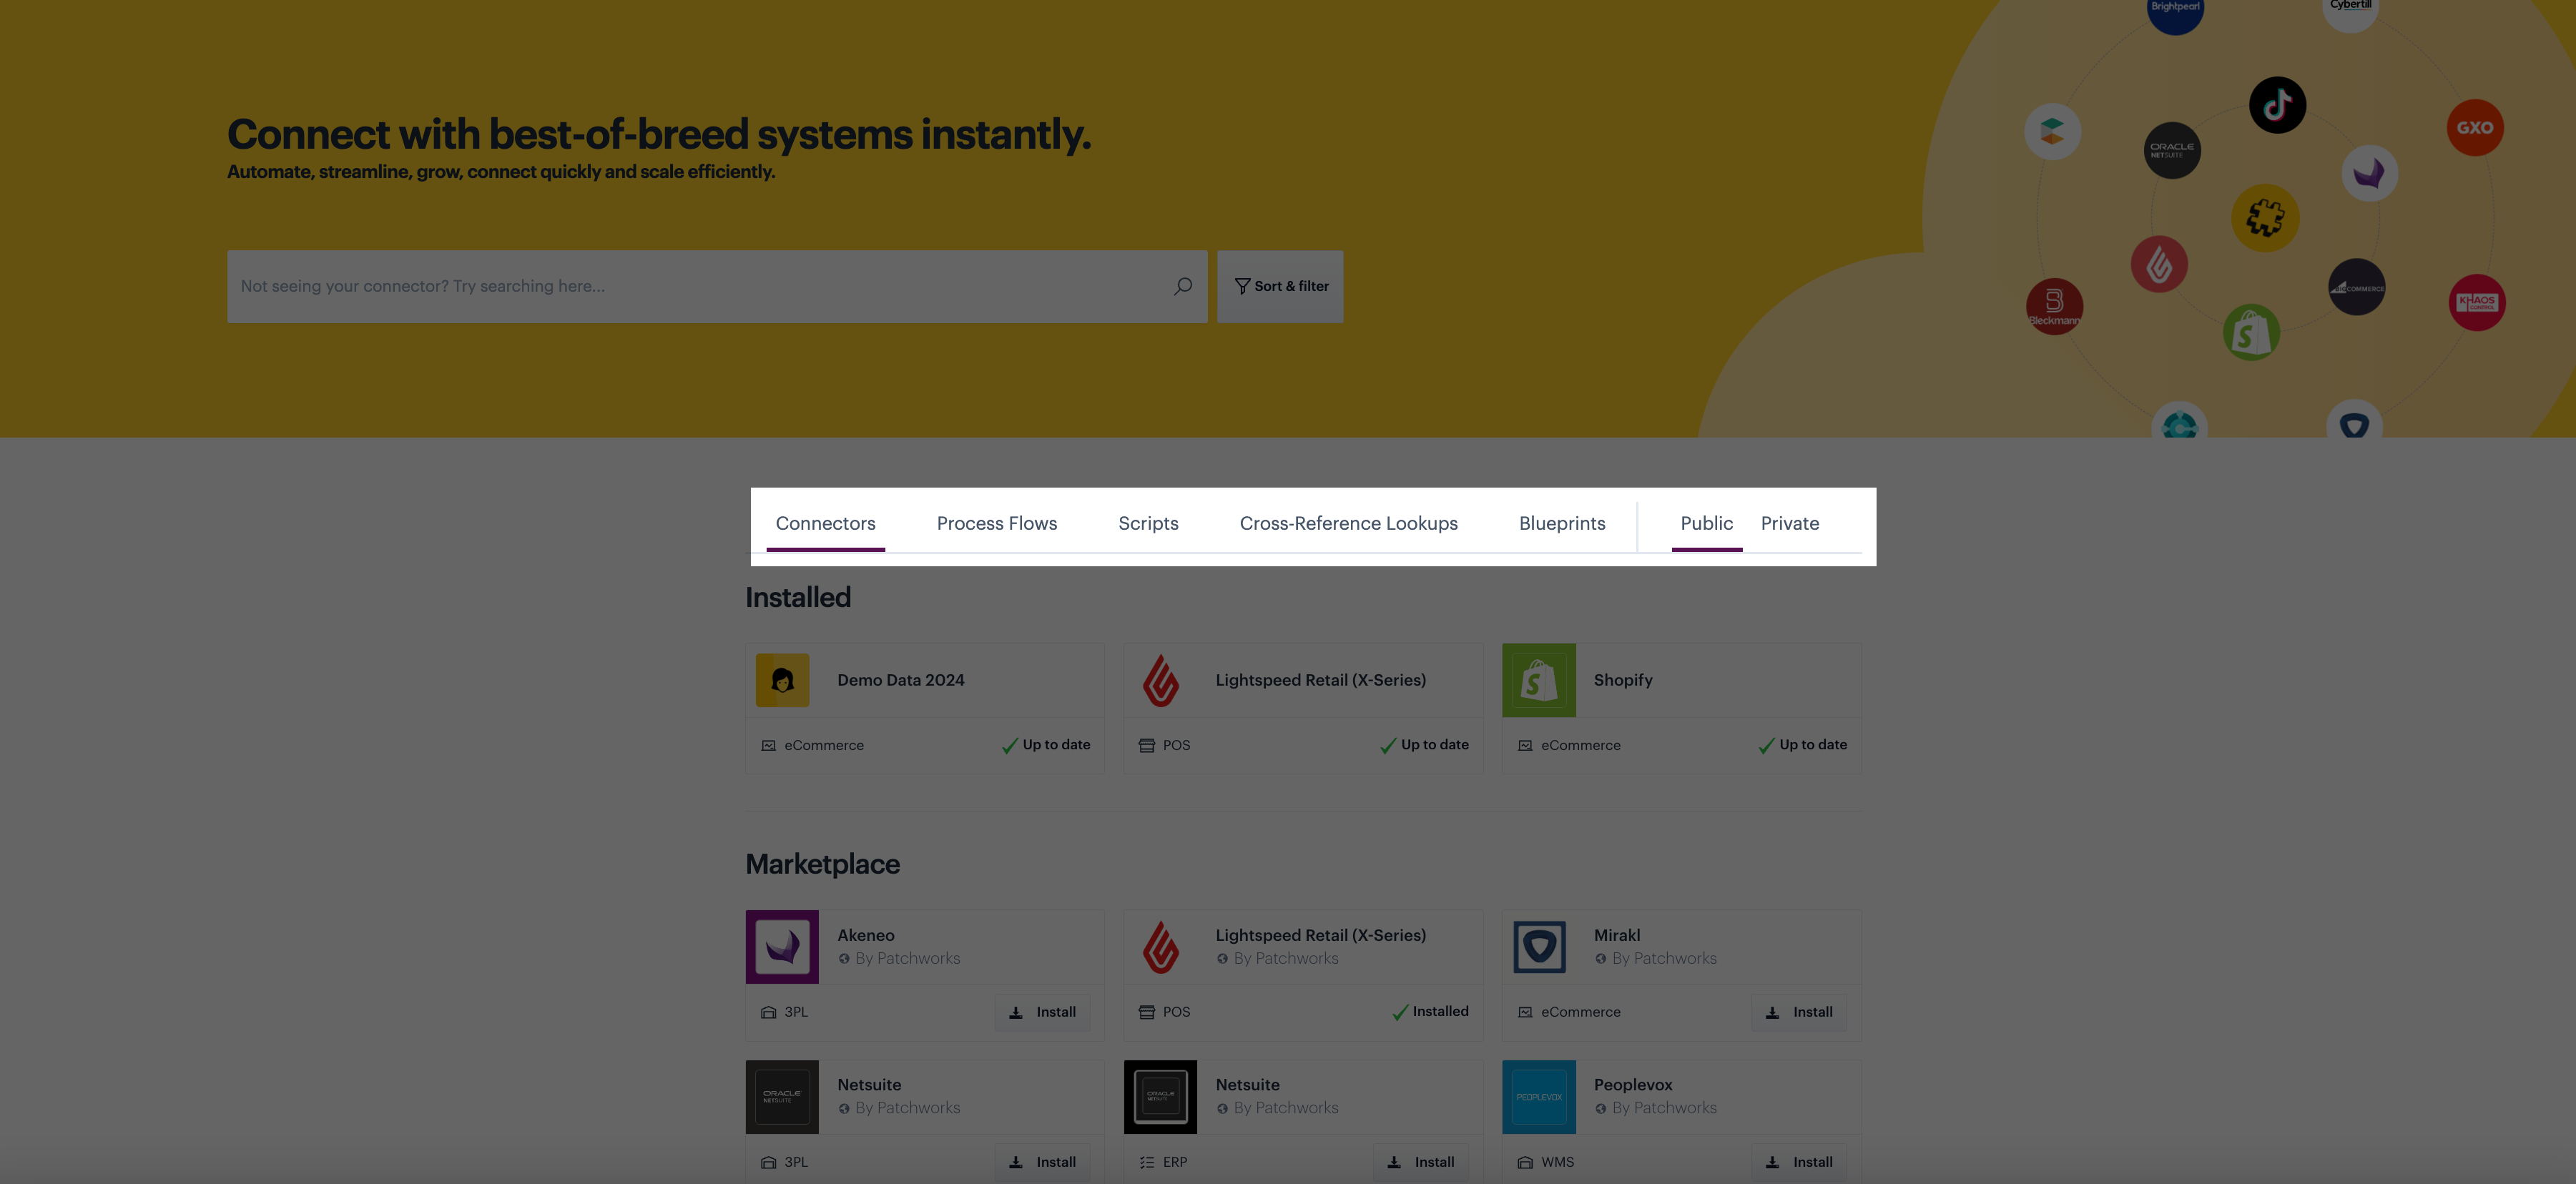Open the Scripts tab
This screenshot has width=2576, height=1184.
pyautogui.click(x=1148, y=523)
